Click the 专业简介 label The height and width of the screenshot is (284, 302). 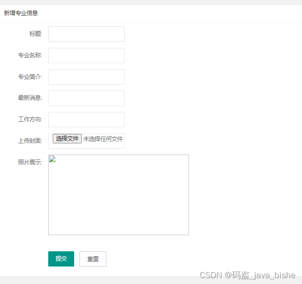tap(30, 77)
